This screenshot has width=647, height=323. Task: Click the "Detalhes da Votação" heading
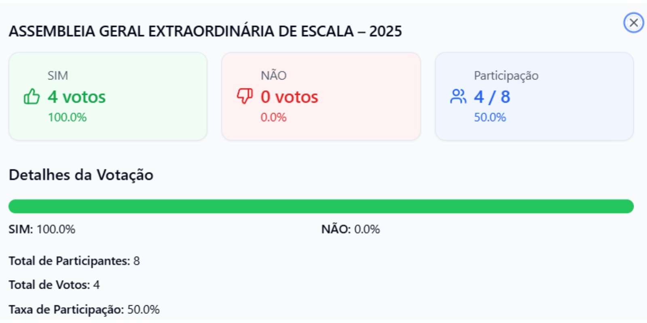click(x=81, y=175)
